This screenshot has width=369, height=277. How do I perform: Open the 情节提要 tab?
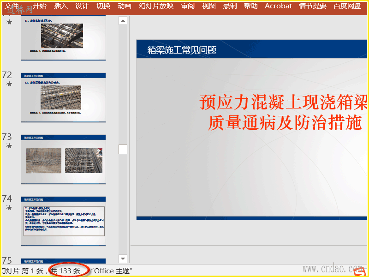tap(313, 6)
